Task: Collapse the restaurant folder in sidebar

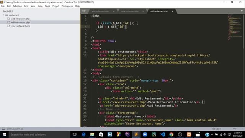Action: pyautogui.click(x=3, y=15)
